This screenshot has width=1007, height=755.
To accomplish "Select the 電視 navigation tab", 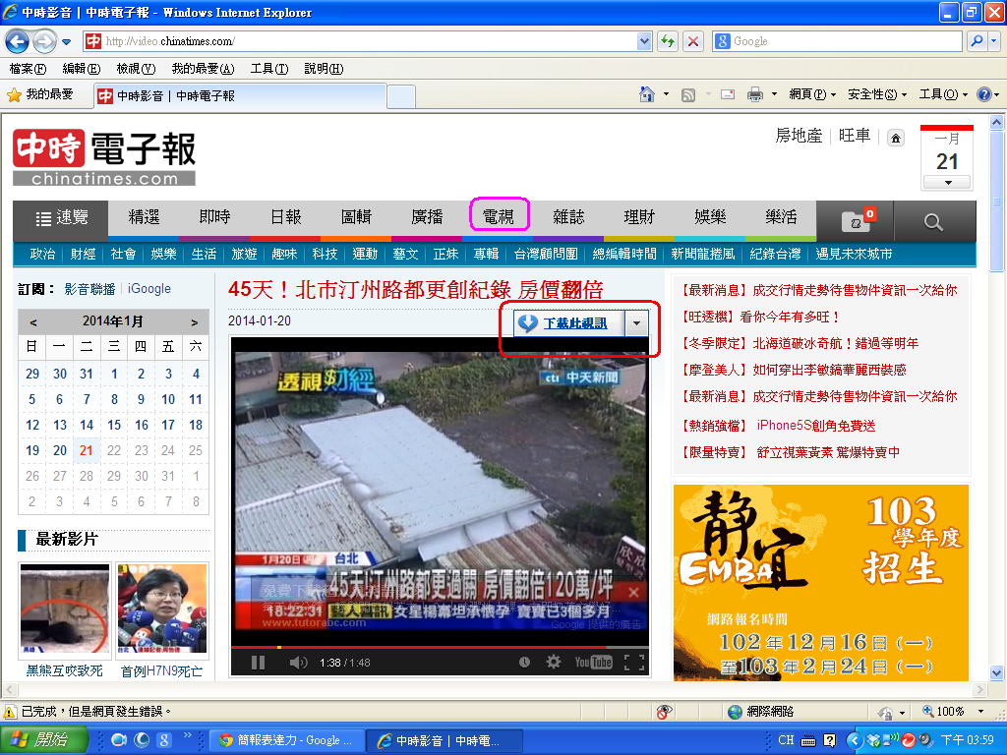I will [x=499, y=217].
